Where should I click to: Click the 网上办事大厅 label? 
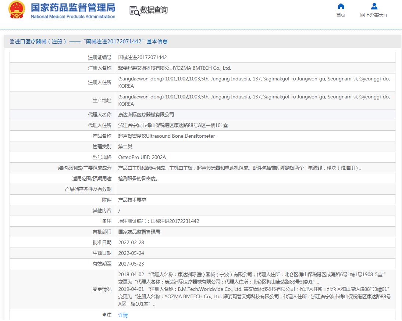click(374, 15)
